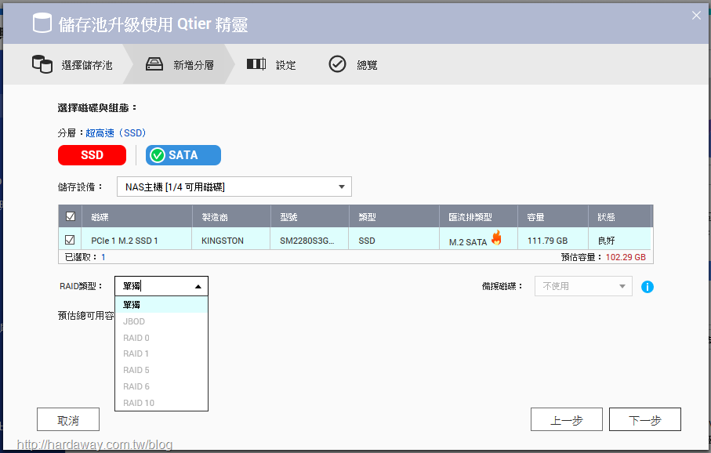The image size is (711, 453).
Task: Click the 上一步 button
Action: click(566, 419)
